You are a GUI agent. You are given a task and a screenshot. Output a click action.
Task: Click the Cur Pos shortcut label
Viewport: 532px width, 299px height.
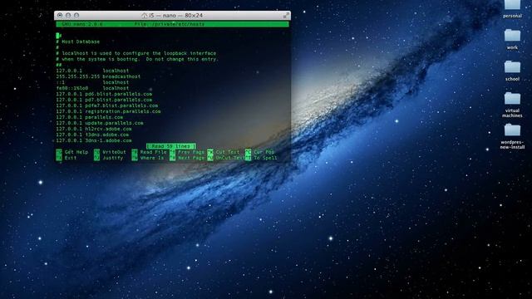point(264,152)
